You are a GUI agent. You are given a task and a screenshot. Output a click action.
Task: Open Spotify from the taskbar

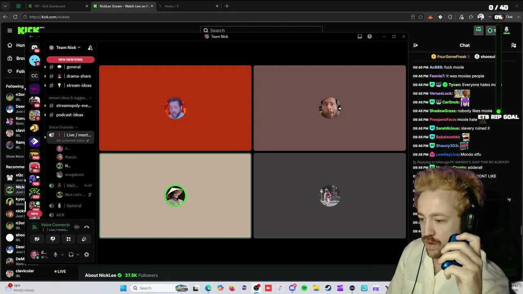tap(304, 288)
